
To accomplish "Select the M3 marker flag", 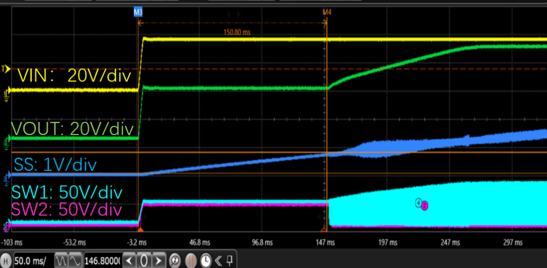I will 138,11.
